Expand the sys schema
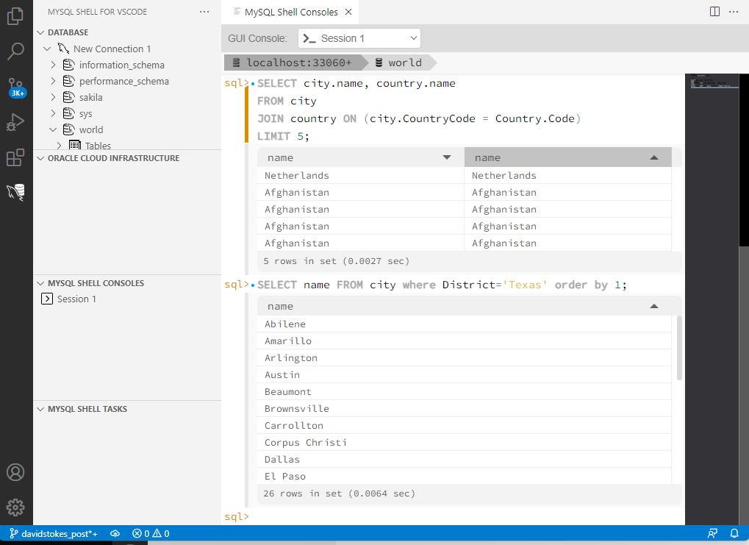 [53, 113]
